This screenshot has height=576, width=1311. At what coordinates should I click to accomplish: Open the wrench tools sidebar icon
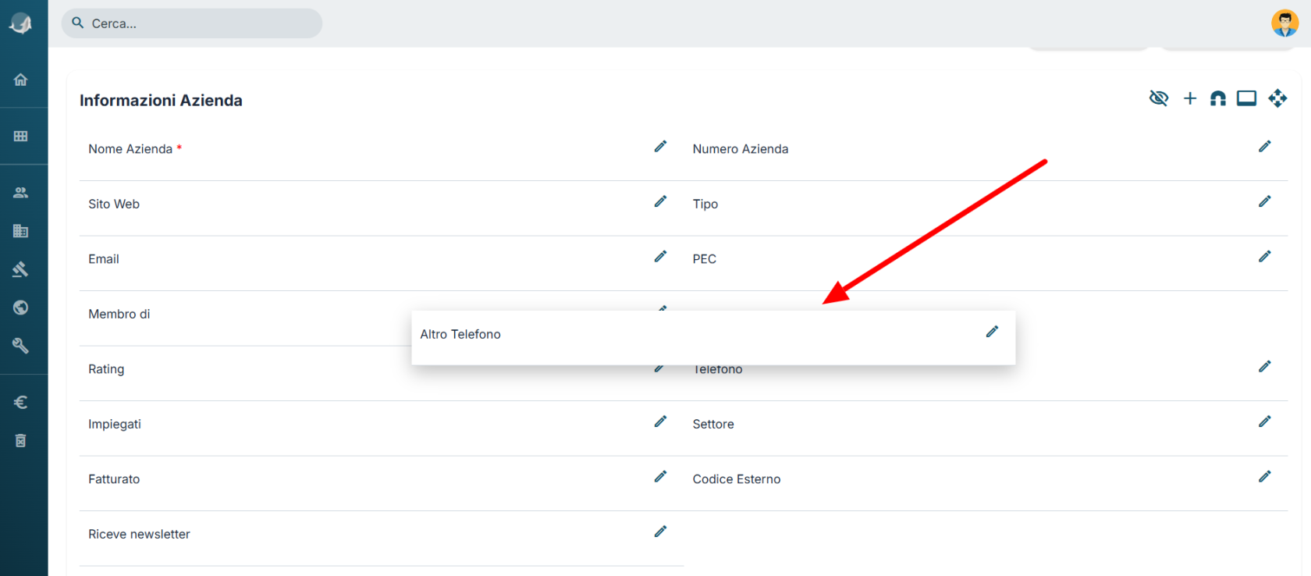(x=21, y=346)
